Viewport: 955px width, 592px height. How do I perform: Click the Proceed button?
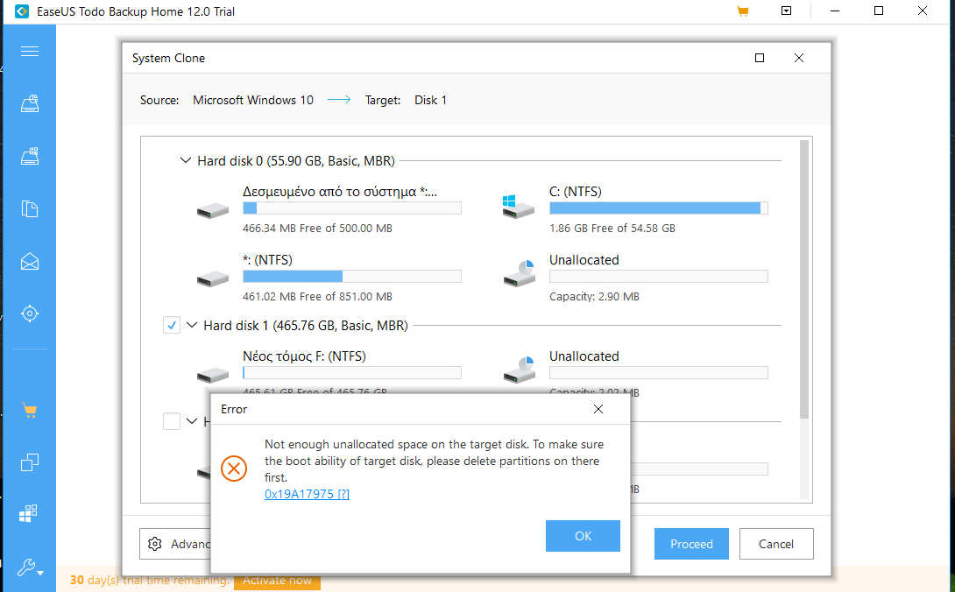691,544
